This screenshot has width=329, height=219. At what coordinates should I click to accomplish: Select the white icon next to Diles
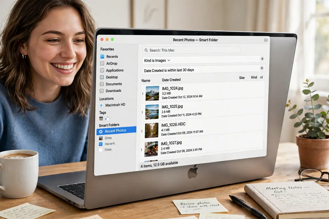[x=101, y=150]
